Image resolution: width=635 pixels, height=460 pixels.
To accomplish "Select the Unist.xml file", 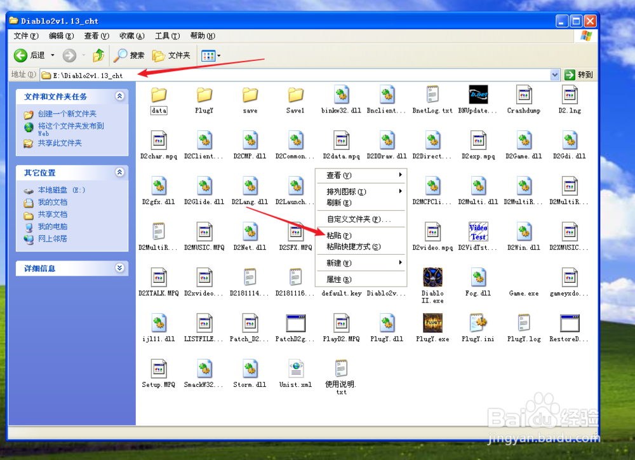I will (x=295, y=374).
